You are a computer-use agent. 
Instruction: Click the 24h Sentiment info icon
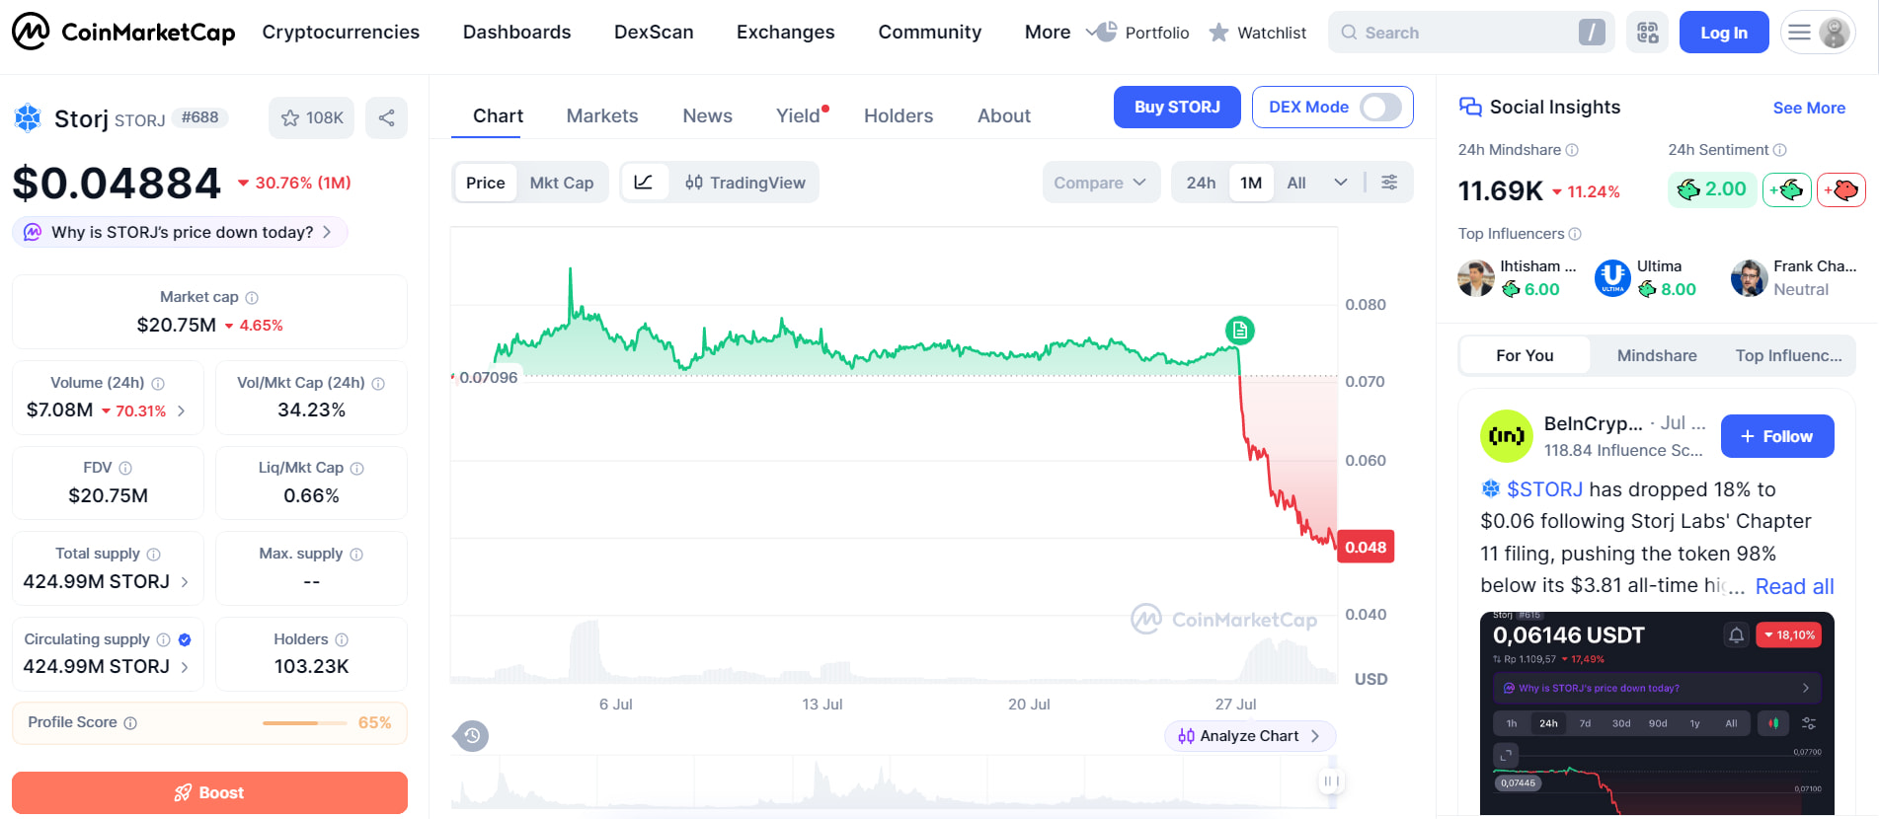pos(1779,150)
